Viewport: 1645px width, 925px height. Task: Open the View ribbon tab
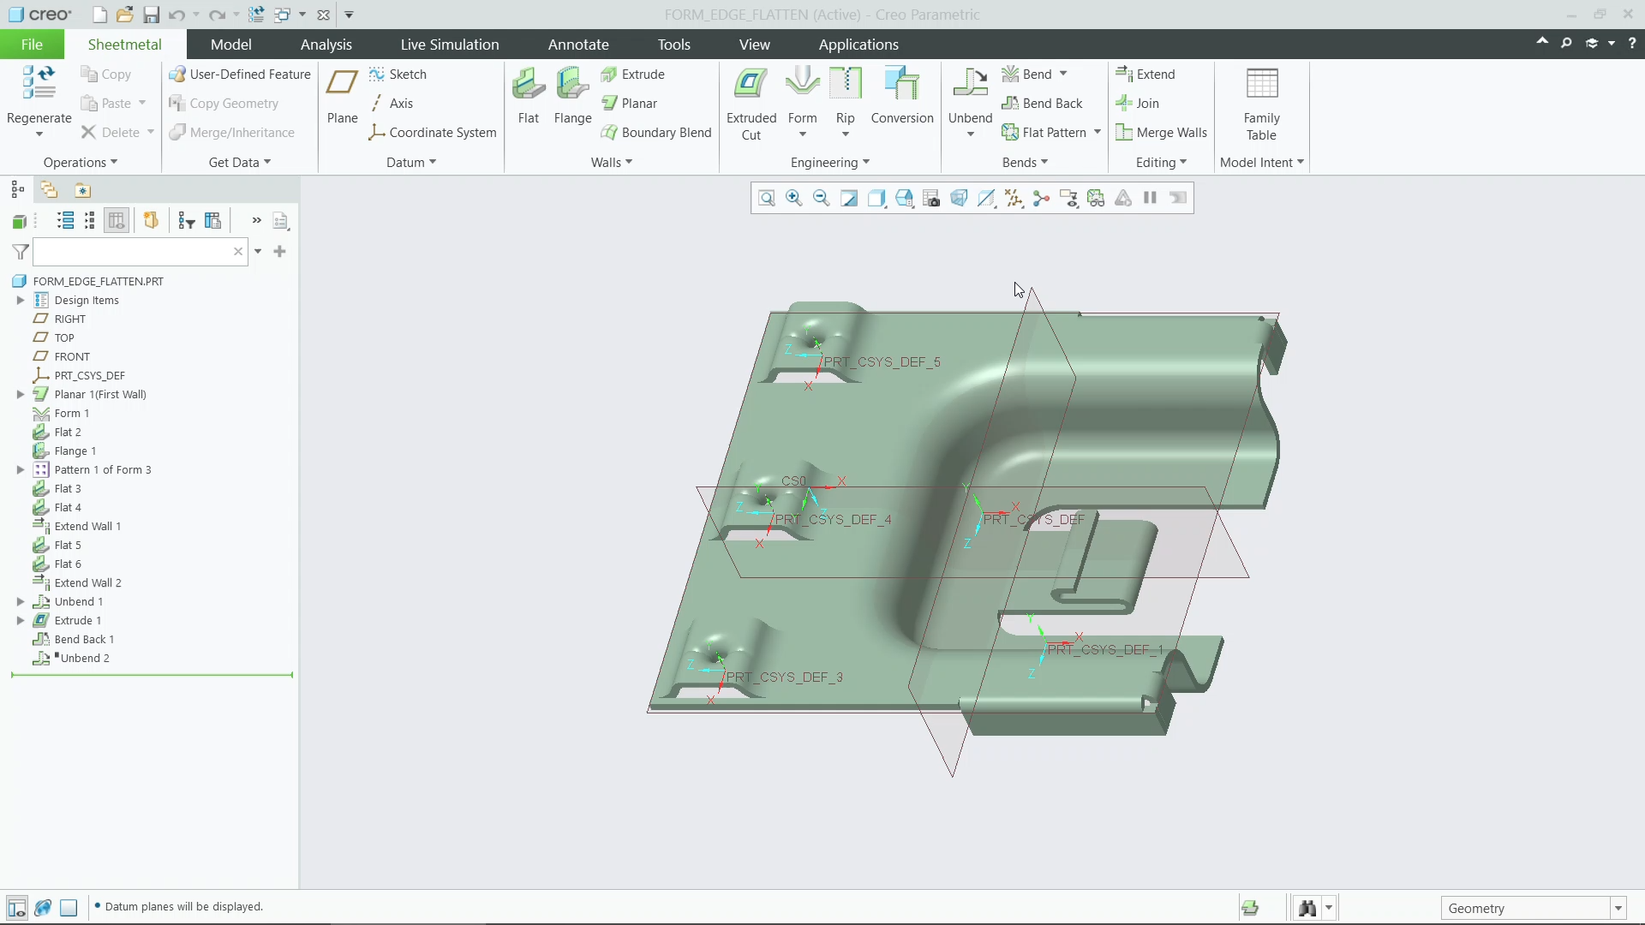tap(754, 45)
